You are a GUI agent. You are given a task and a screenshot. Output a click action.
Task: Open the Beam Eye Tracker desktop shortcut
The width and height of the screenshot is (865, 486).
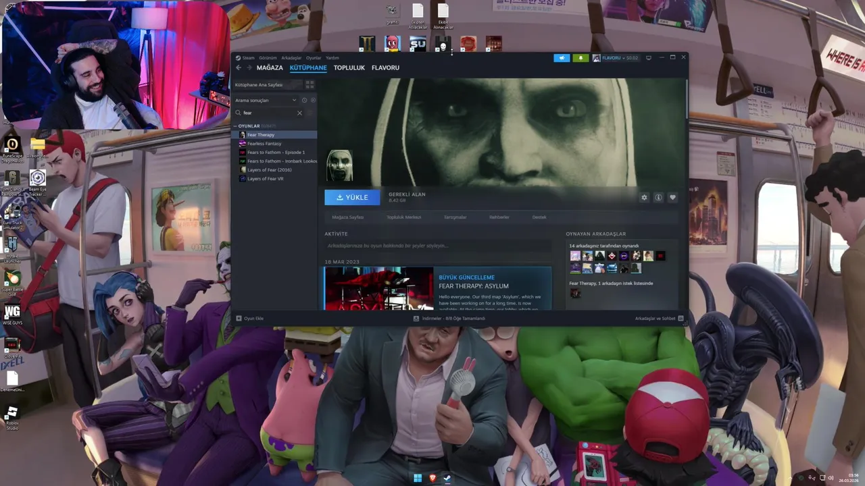38,182
